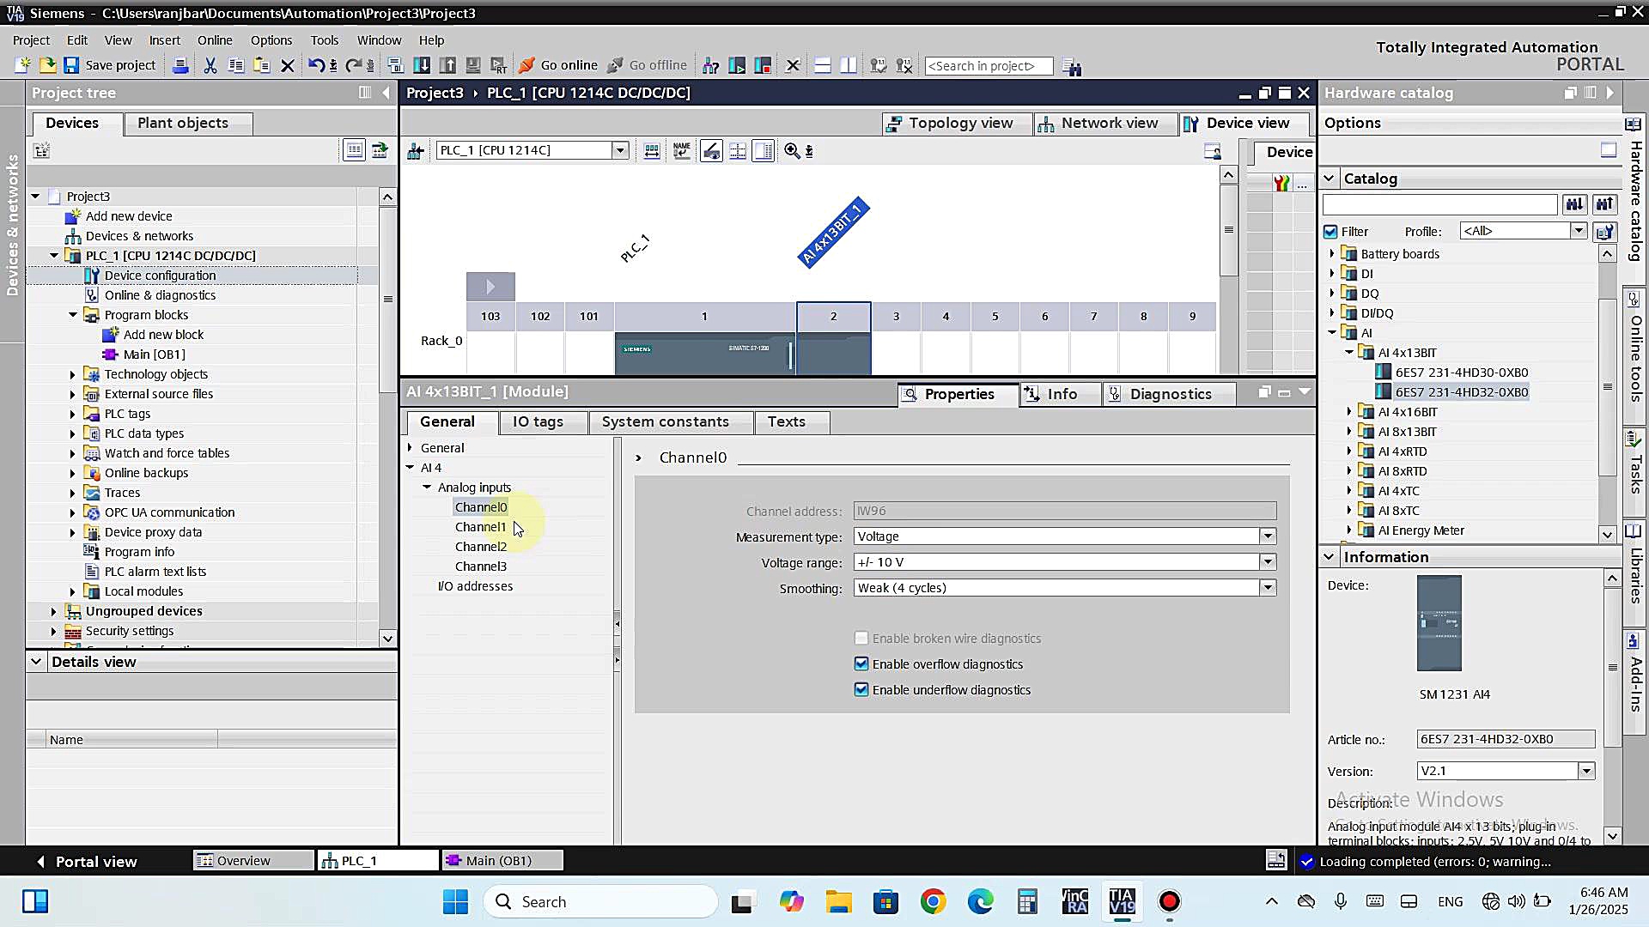Open the Smoothing dropdown
1649x927 pixels.
tap(1268, 588)
